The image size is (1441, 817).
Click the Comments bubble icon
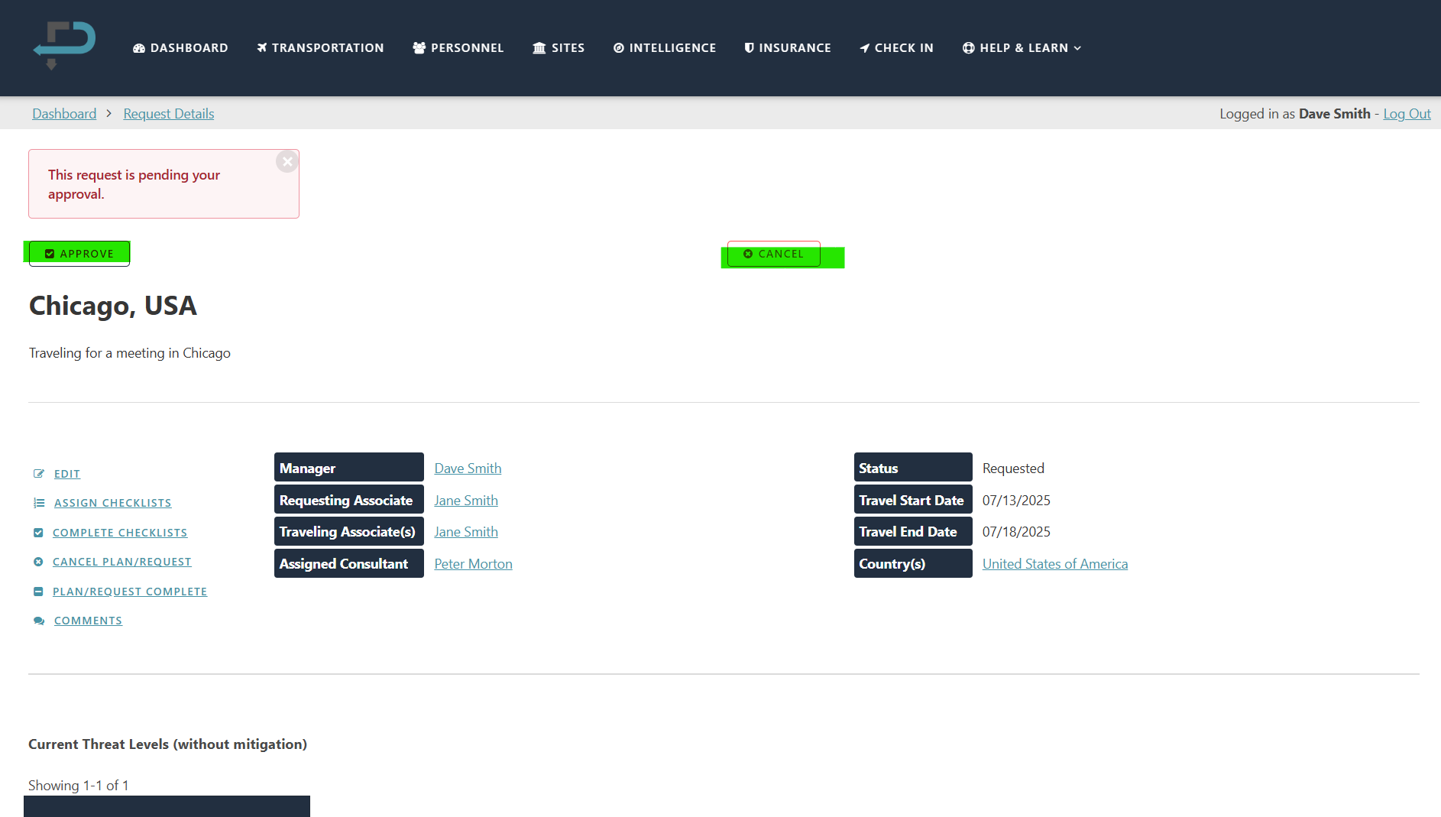tap(39, 621)
